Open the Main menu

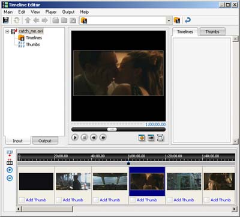coord(8,12)
